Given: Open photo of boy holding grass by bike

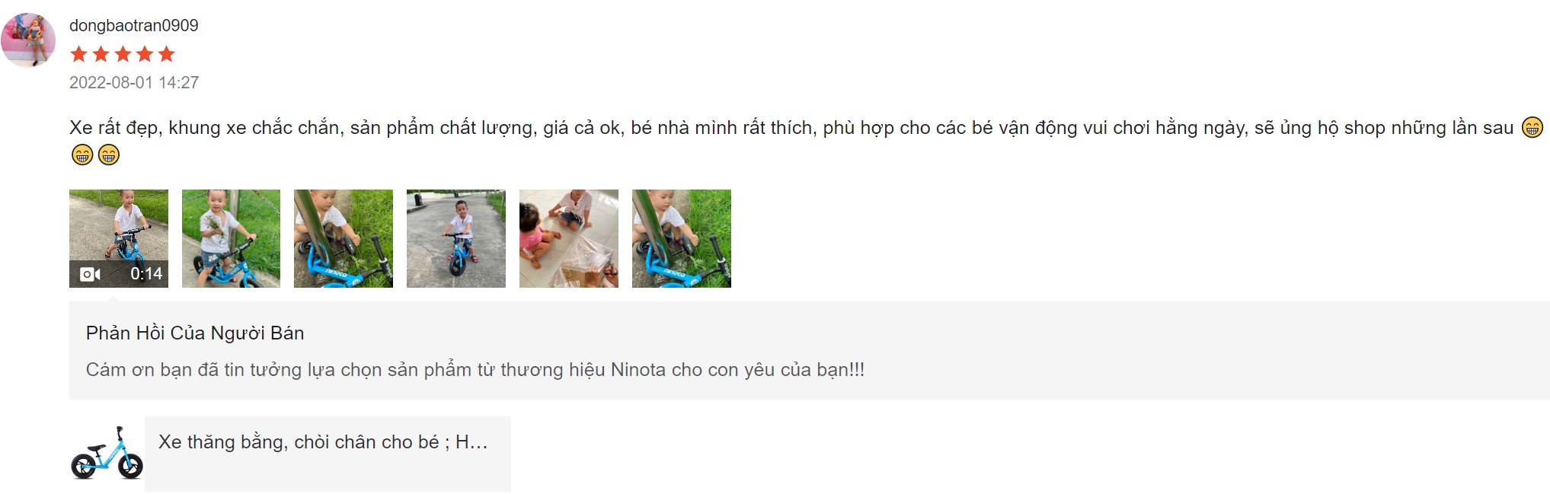Looking at the screenshot, I should point(231,238).
